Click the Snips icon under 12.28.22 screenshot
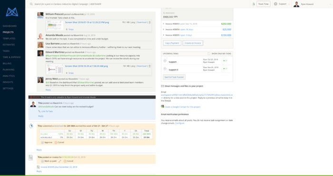The image size is (333, 176). click(67, 29)
